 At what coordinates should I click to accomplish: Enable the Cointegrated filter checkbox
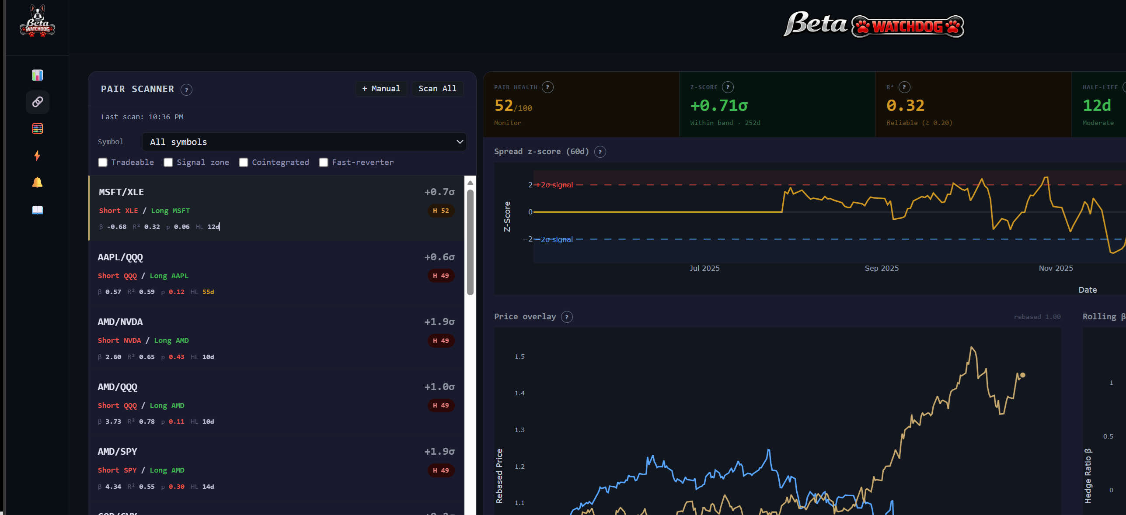(x=244, y=162)
